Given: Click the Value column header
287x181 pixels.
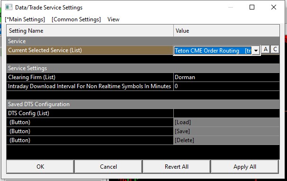Looking at the screenshot, I should 226,31.
